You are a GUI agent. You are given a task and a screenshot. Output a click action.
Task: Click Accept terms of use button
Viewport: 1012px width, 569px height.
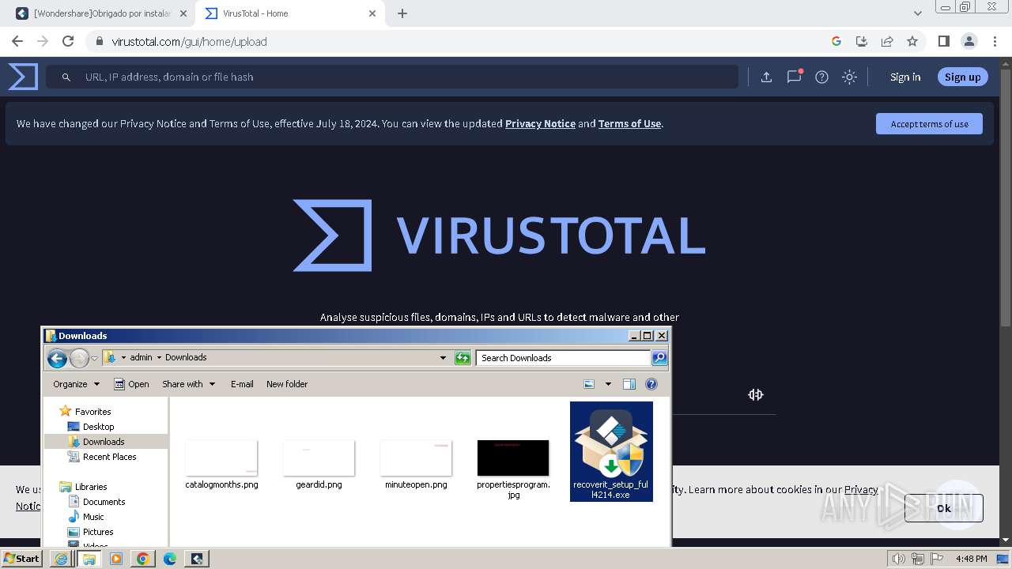pos(929,123)
